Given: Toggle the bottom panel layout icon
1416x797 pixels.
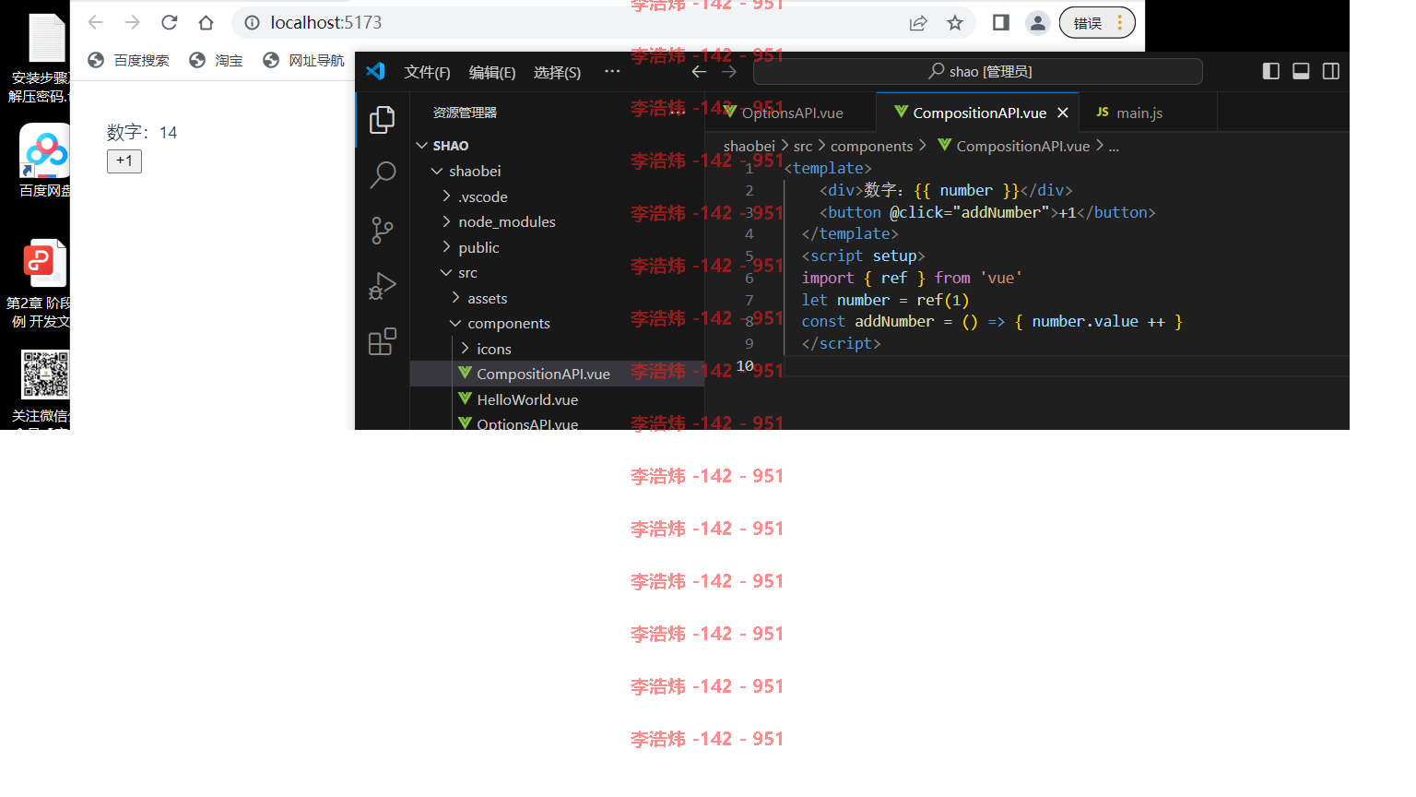Looking at the screenshot, I should (x=1301, y=71).
